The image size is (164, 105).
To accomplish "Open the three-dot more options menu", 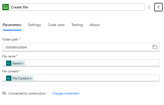I will pyautogui.click(x=149, y=7).
